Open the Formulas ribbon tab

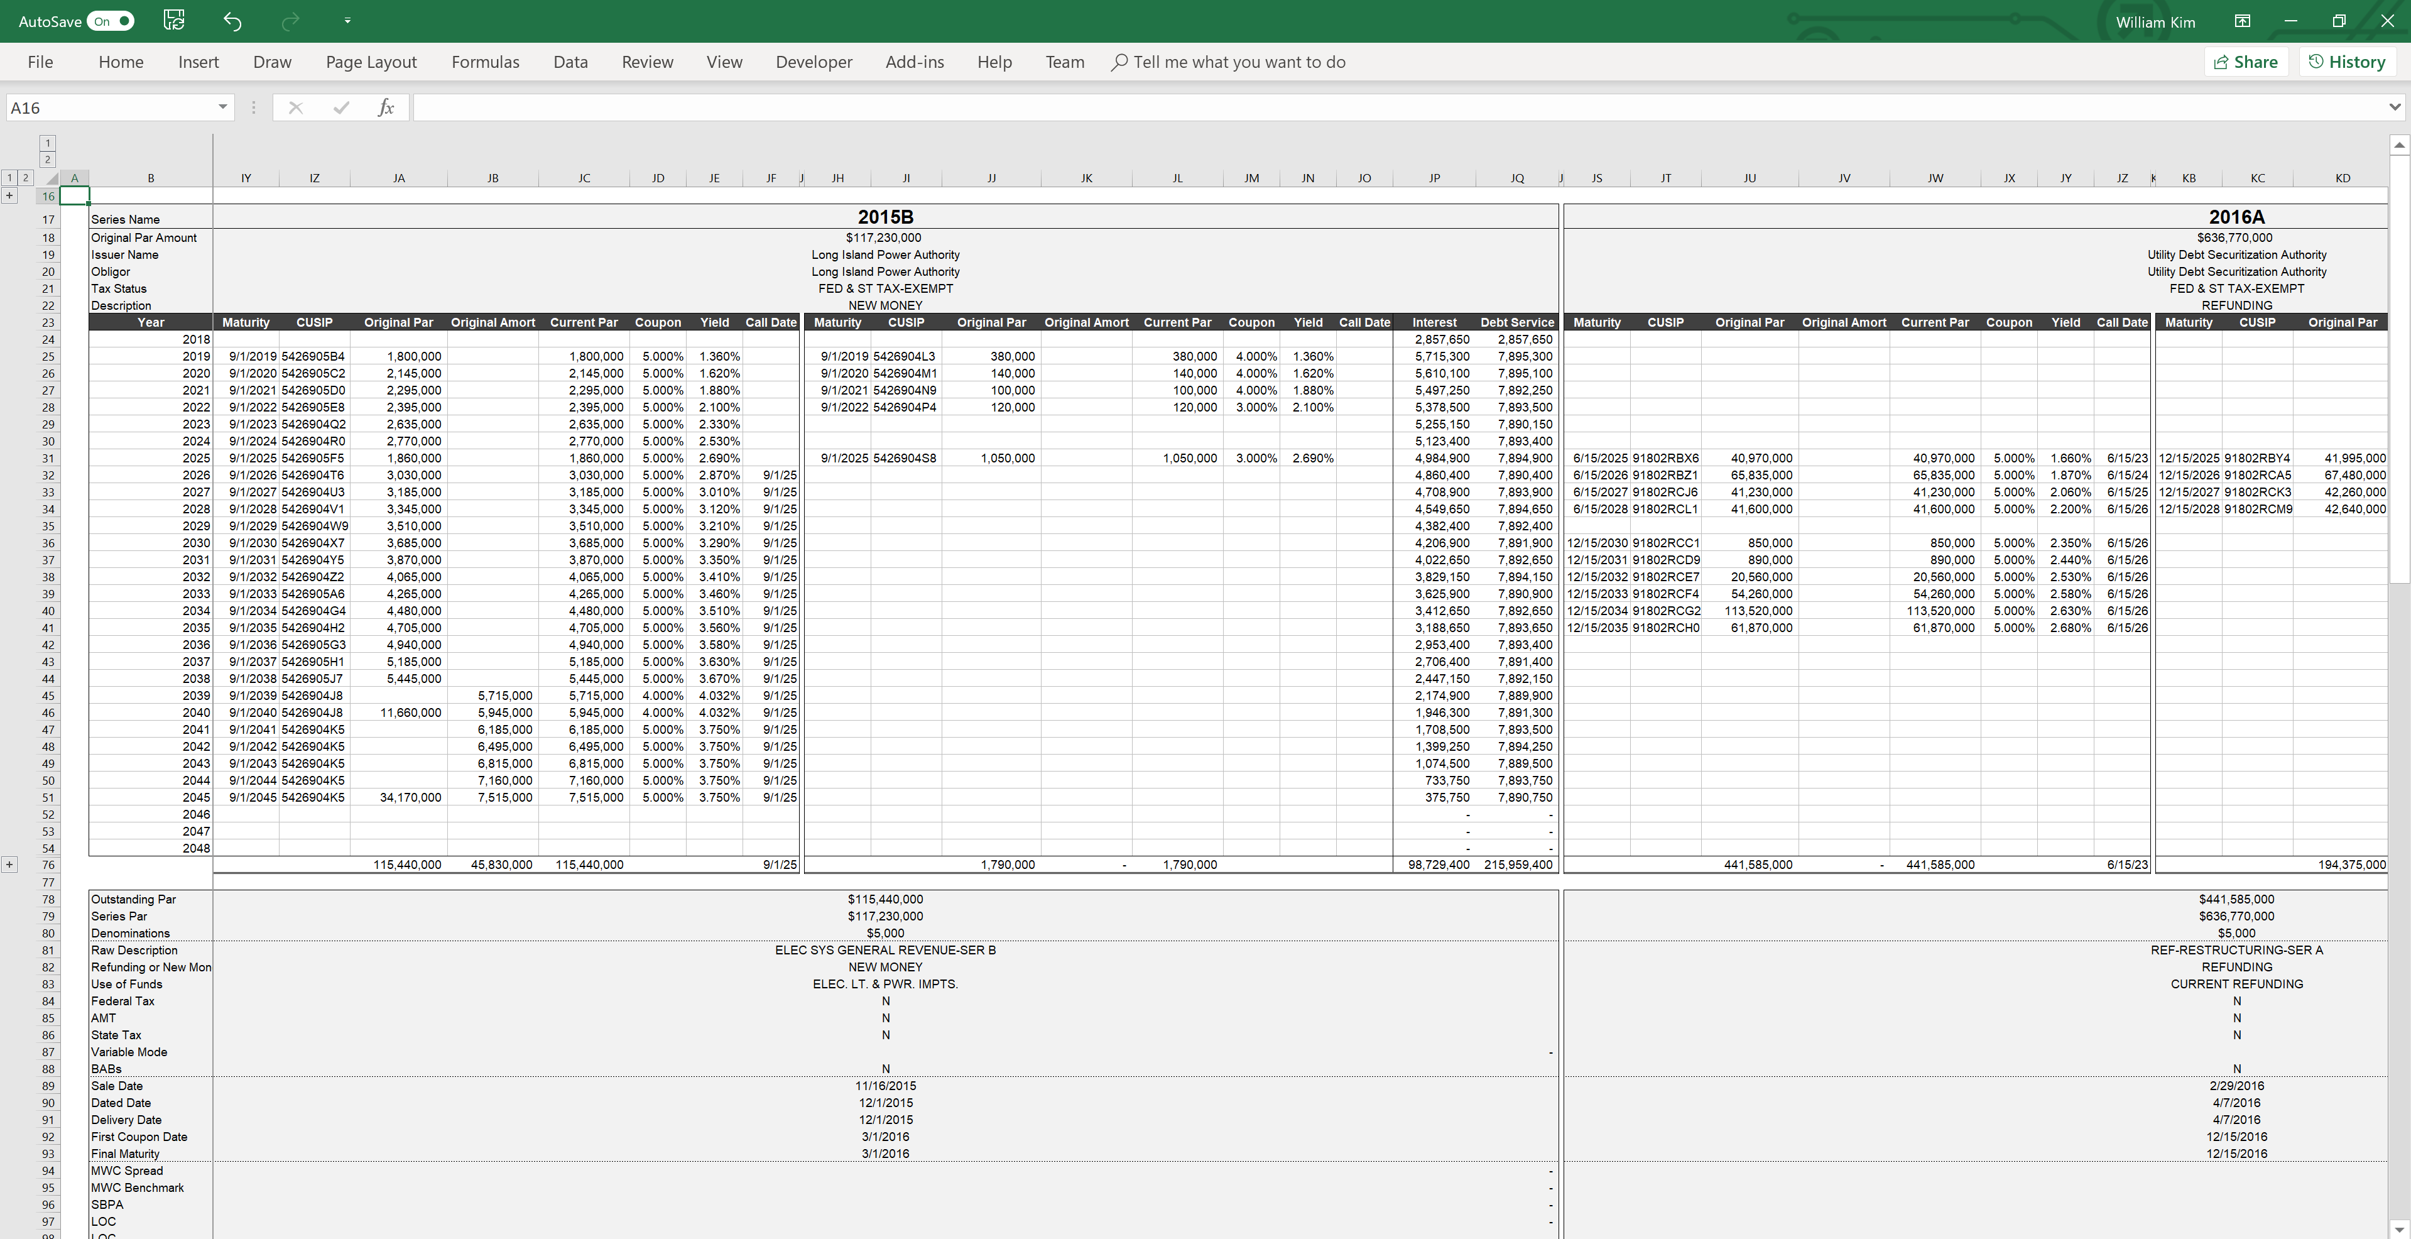point(485,62)
